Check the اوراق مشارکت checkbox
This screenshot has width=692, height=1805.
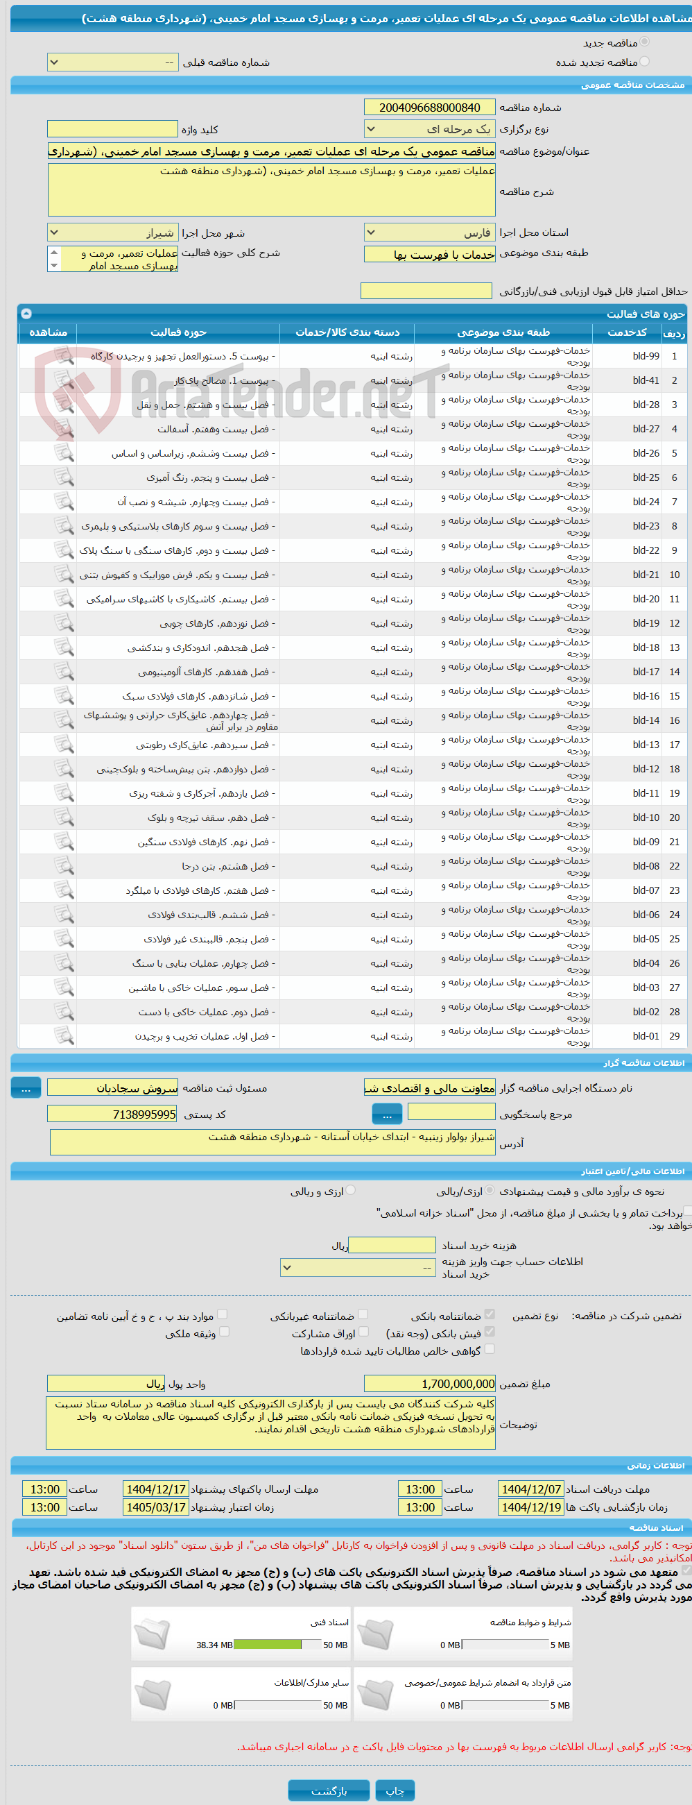[363, 1331]
